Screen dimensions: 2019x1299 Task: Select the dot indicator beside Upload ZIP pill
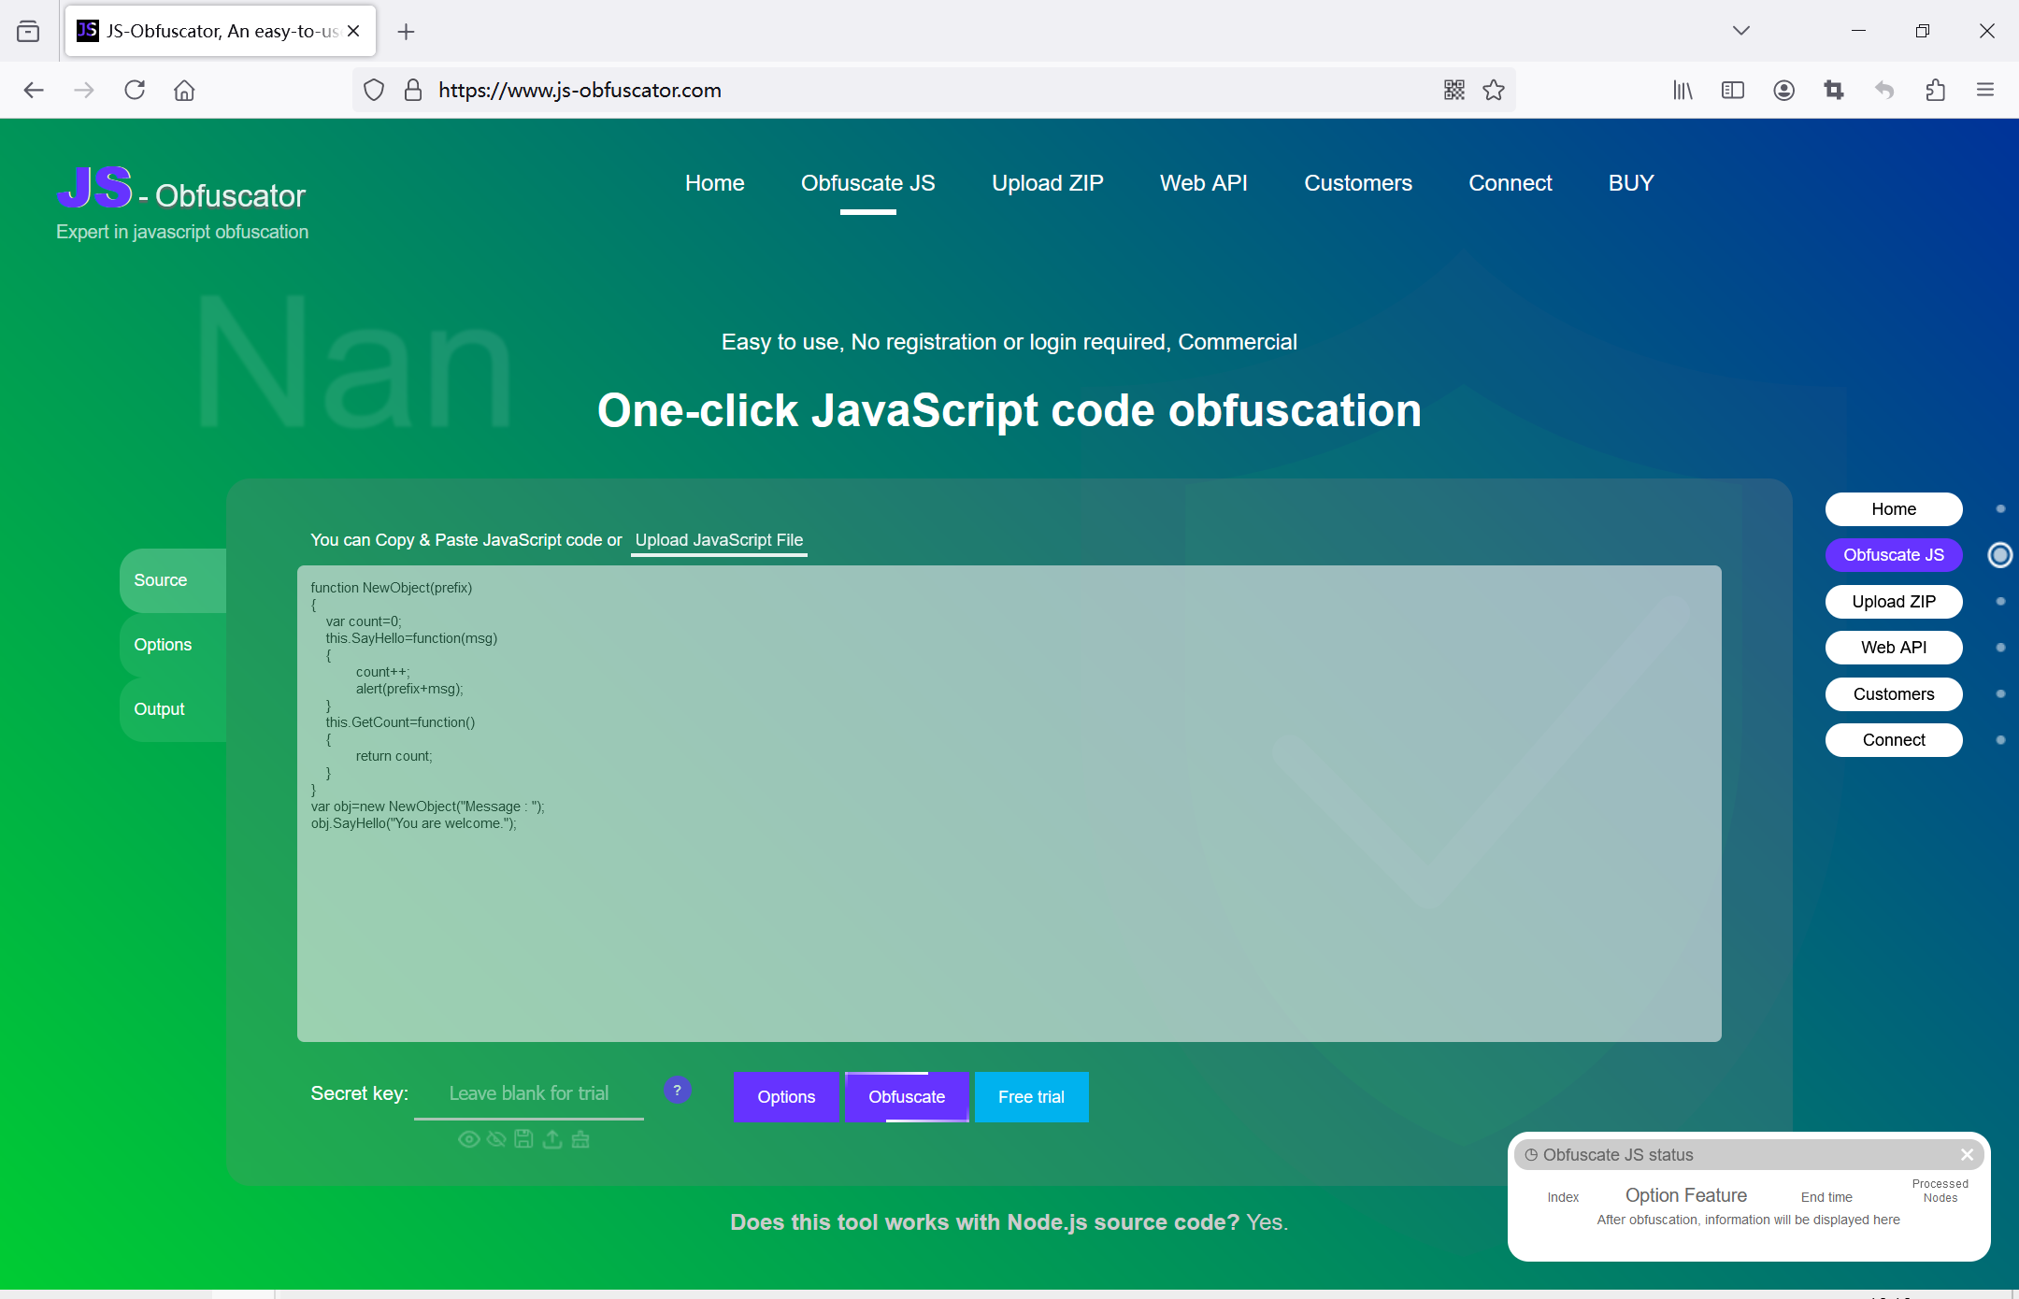click(2000, 602)
